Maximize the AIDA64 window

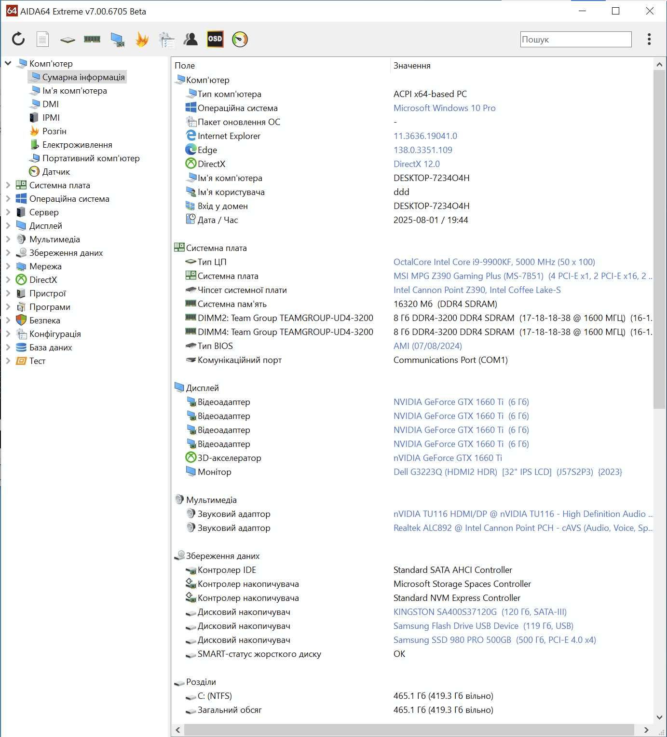616,11
